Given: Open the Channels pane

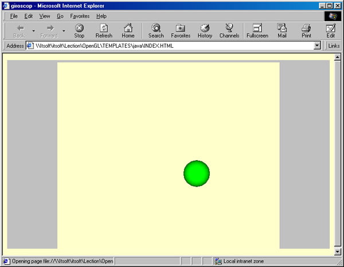Looking at the screenshot, I should [x=229, y=31].
